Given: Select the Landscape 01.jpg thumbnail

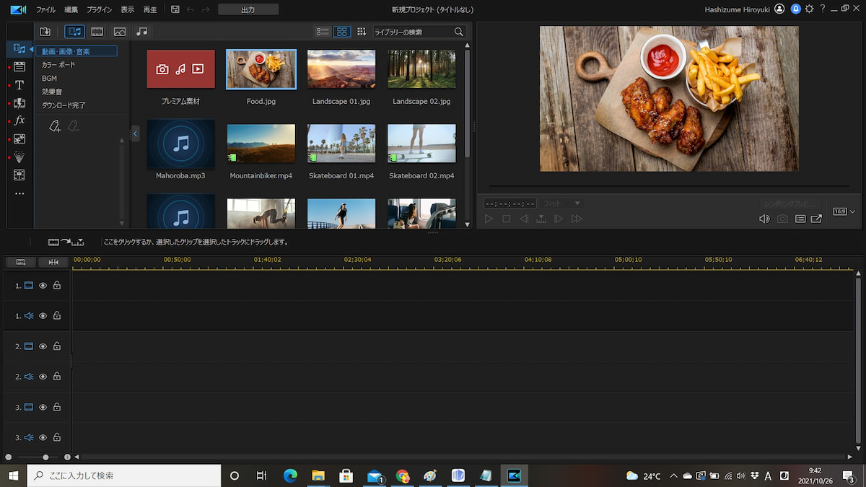Looking at the screenshot, I should 341,69.
